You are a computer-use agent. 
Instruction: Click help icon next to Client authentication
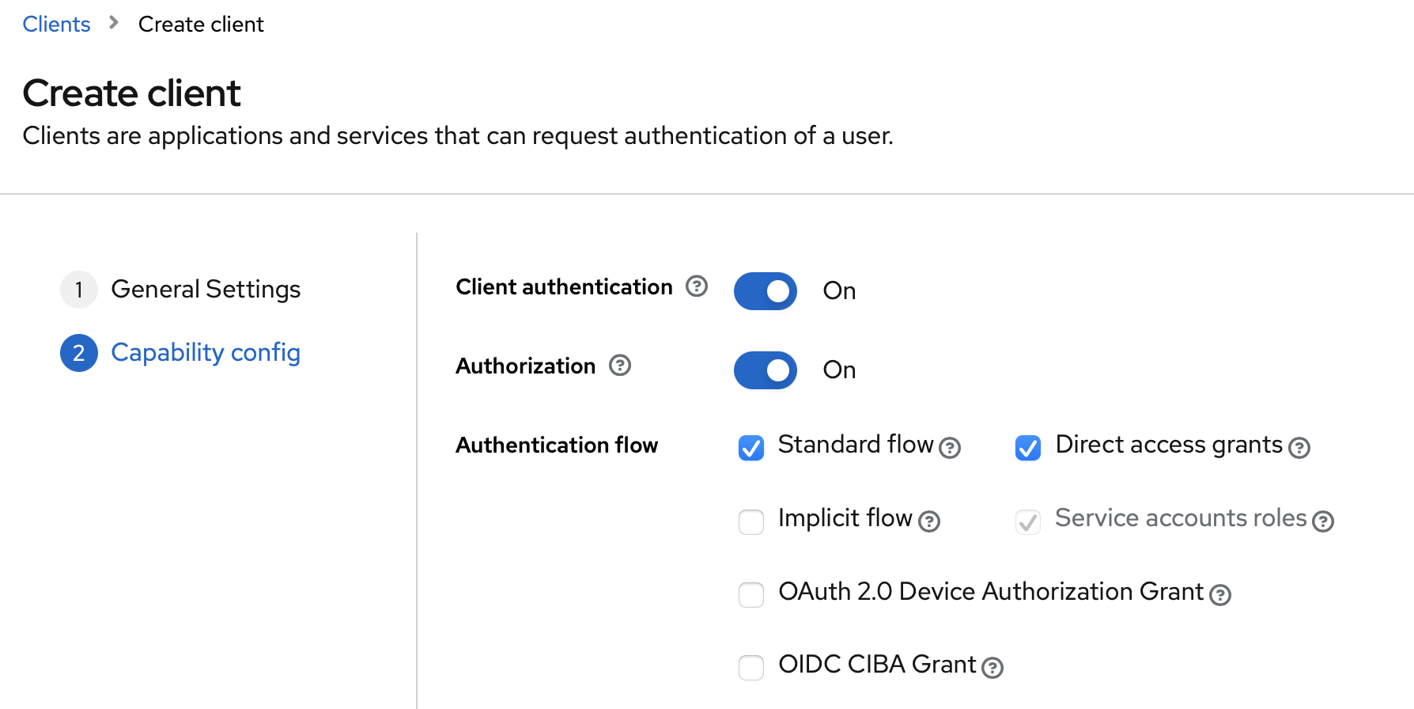696,286
